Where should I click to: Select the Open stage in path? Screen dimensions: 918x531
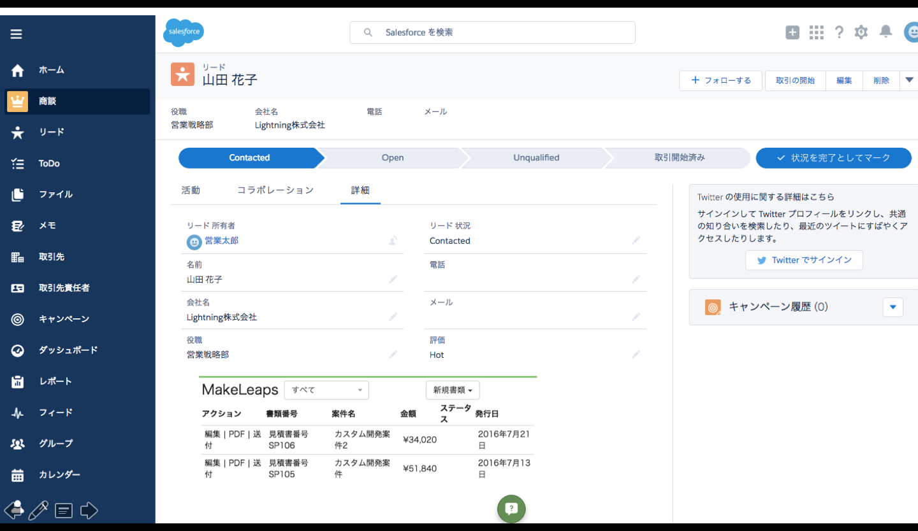(393, 158)
